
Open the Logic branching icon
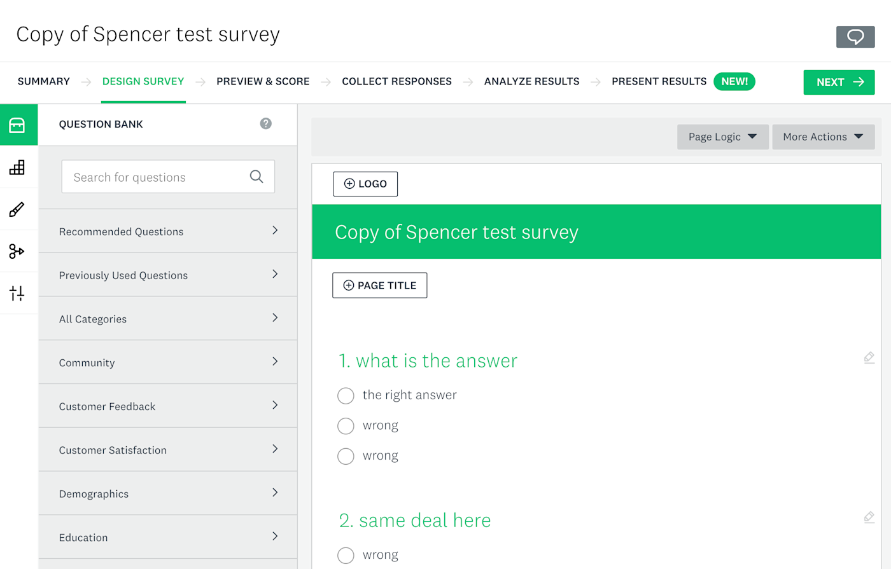click(17, 251)
